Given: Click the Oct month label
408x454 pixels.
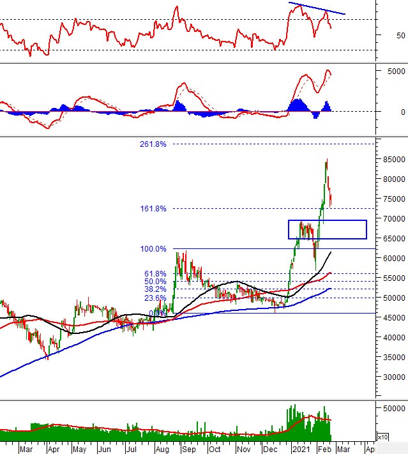Looking at the screenshot, I should [215, 450].
